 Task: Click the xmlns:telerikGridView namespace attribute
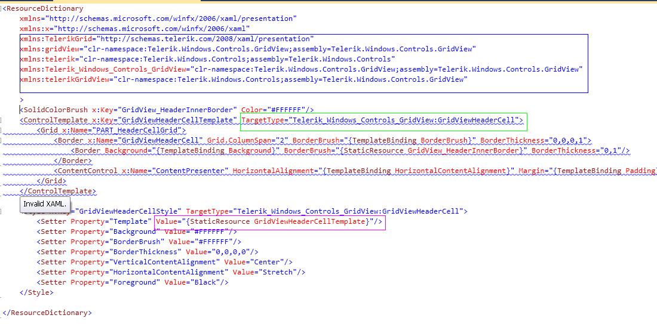point(244,79)
